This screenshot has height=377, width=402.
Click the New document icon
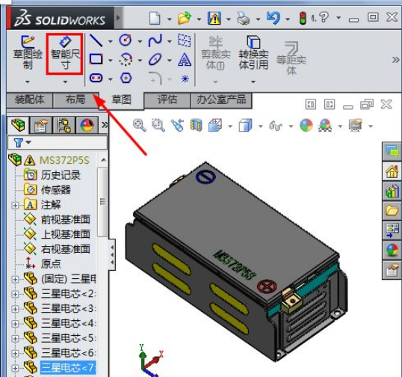tap(155, 19)
